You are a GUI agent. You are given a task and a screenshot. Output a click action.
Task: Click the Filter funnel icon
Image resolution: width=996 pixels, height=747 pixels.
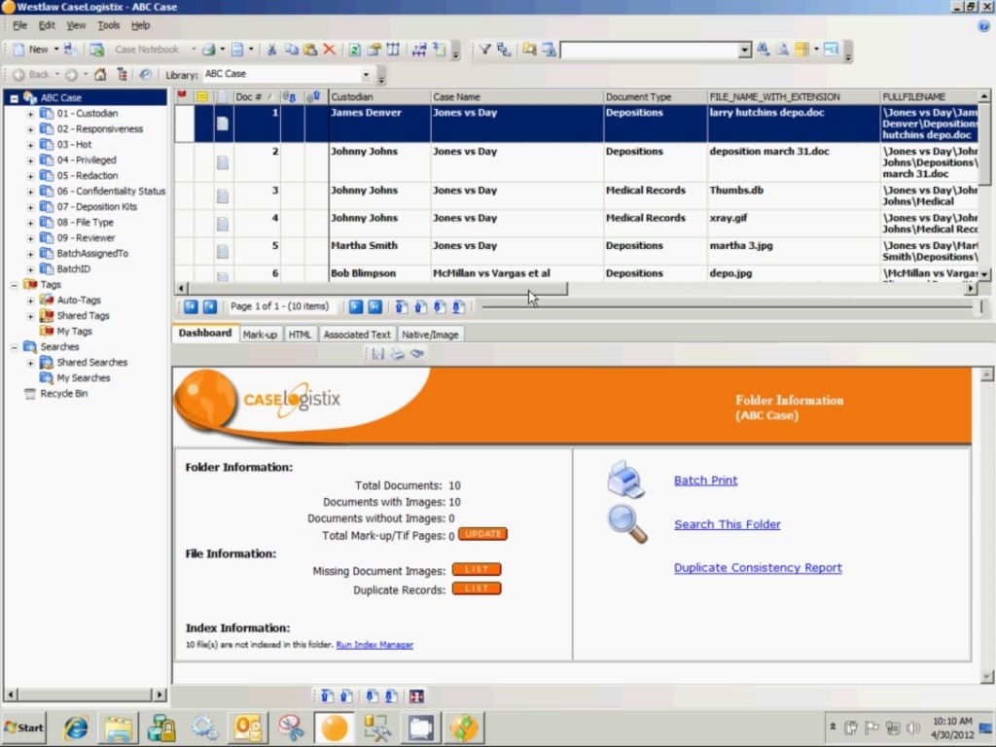(x=484, y=50)
